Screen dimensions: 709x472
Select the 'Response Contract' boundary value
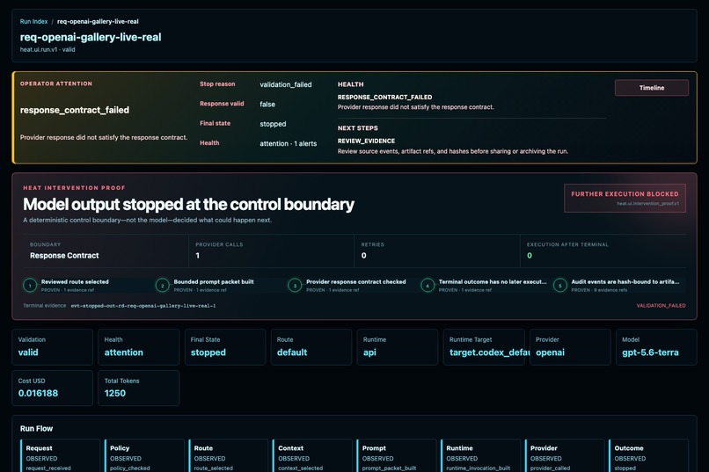(64, 256)
